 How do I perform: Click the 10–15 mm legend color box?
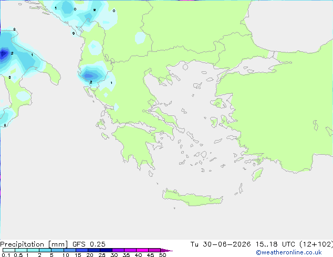pos(69,250)
